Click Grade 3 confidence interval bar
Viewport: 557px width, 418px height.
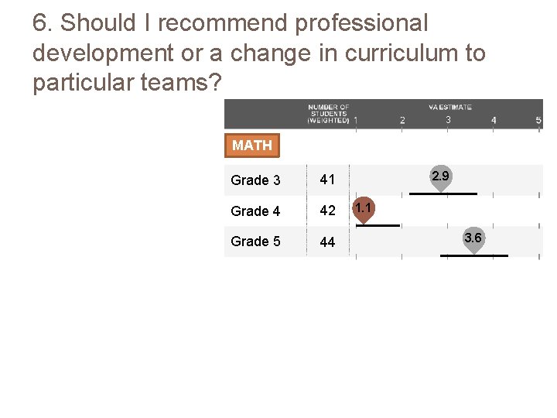(443, 194)
